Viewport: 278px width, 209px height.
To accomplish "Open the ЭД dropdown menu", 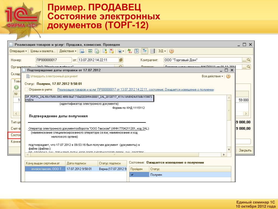I will [162, 51].
